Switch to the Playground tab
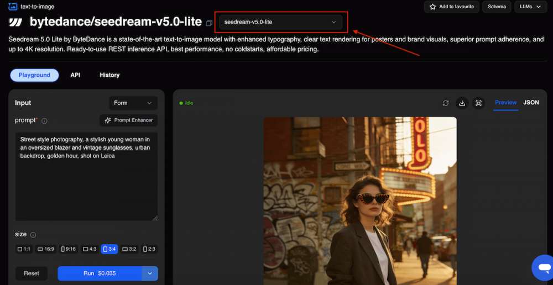The width and height of the screenshot is (553, 285). 34,75
